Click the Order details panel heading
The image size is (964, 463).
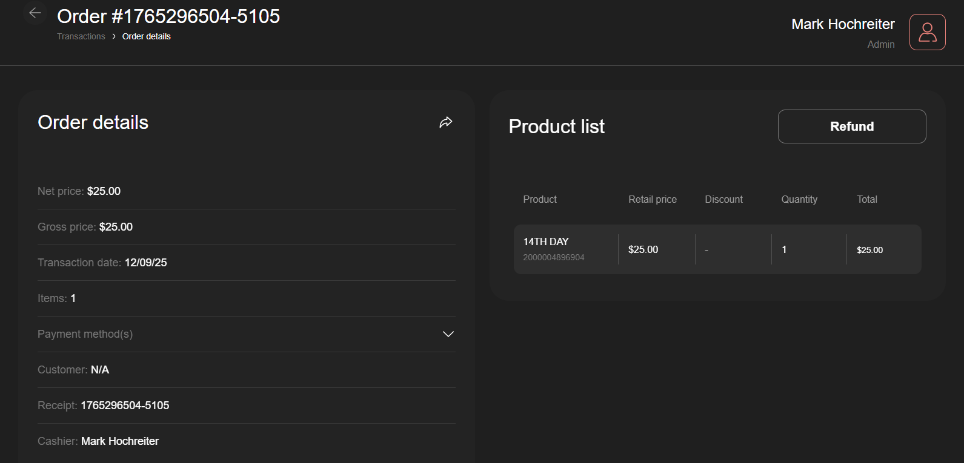(x=93, y=122)
